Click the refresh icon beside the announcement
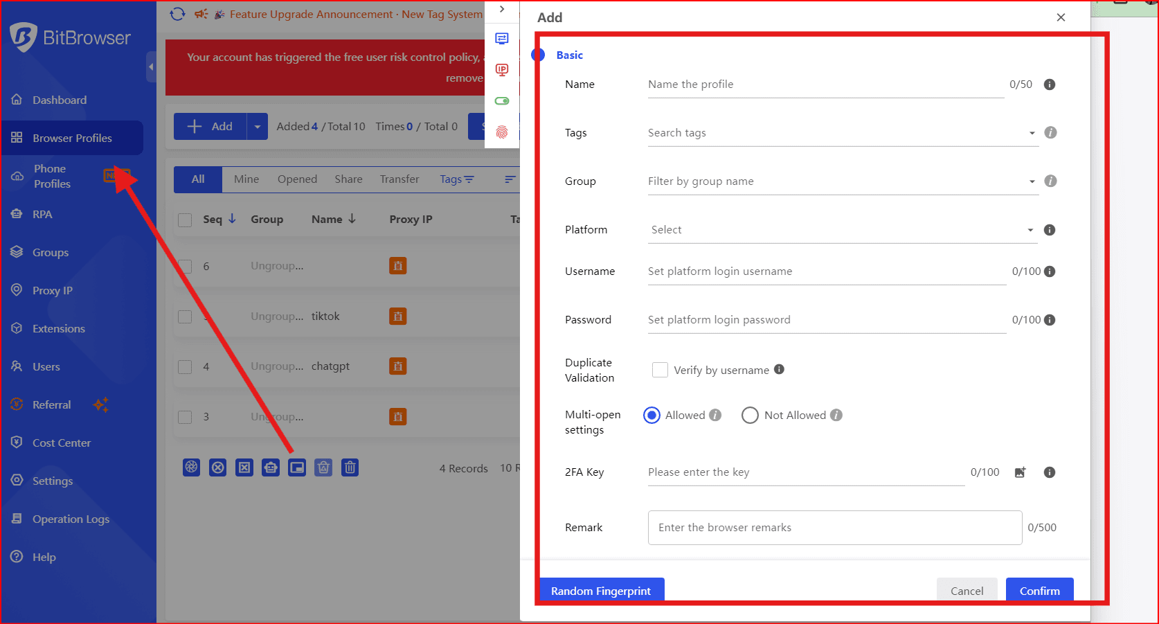The height and width of the screenshot is (624, 1159). (x=178, y=14)
